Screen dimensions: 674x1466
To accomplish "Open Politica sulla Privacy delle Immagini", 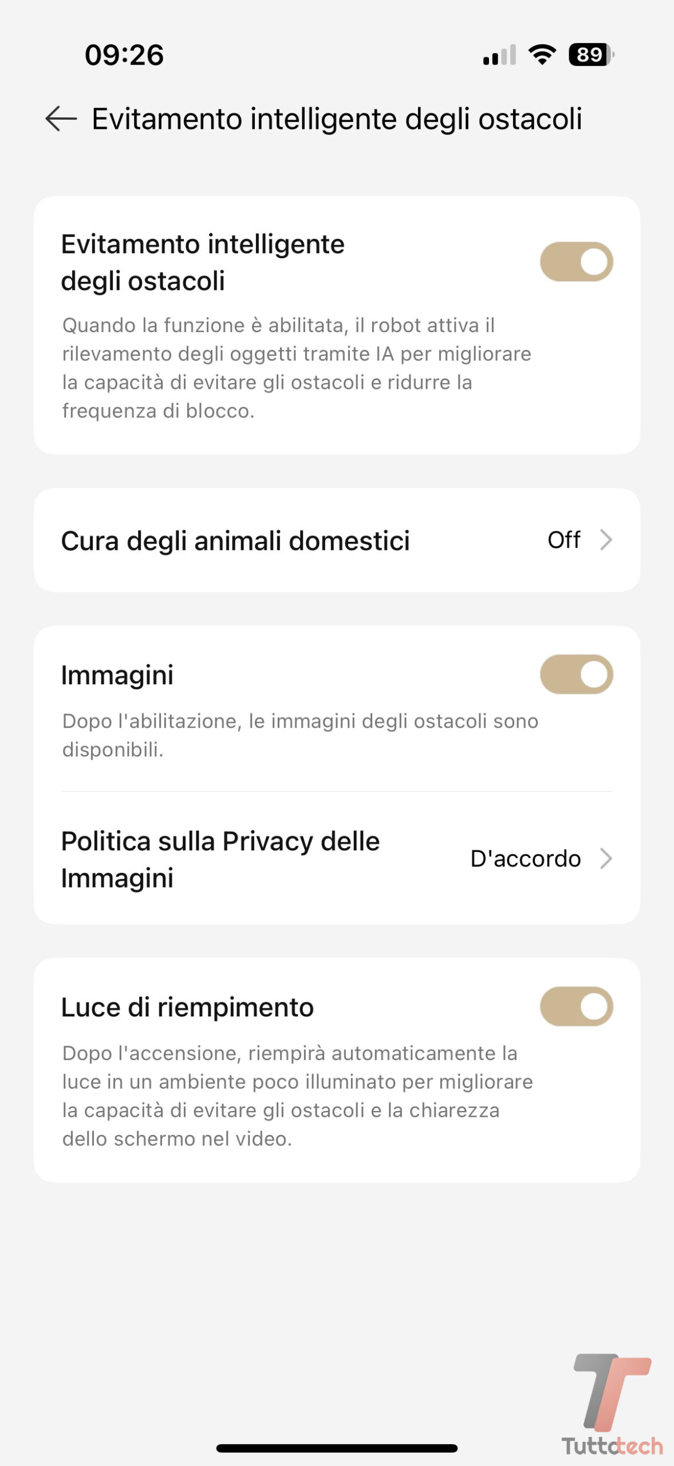I will 220,859.
